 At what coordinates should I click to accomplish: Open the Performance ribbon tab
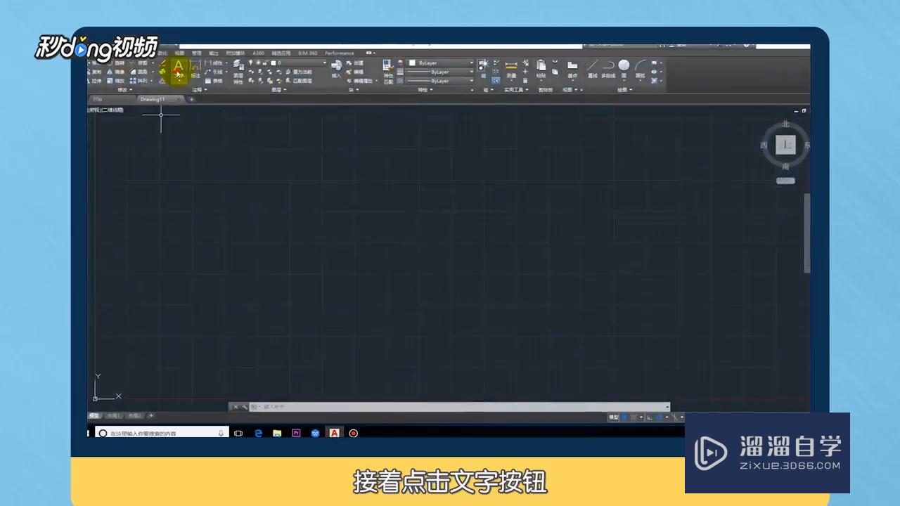click(339, 53)
